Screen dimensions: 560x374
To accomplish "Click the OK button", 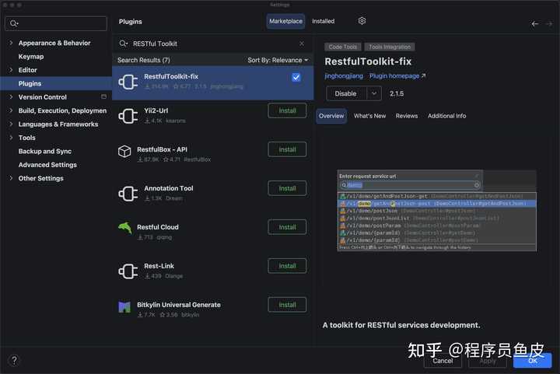I will point(533,361).
